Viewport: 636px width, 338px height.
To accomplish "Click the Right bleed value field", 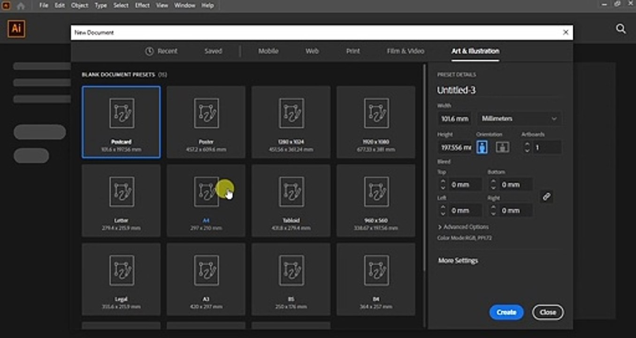I will click(515, 210).
